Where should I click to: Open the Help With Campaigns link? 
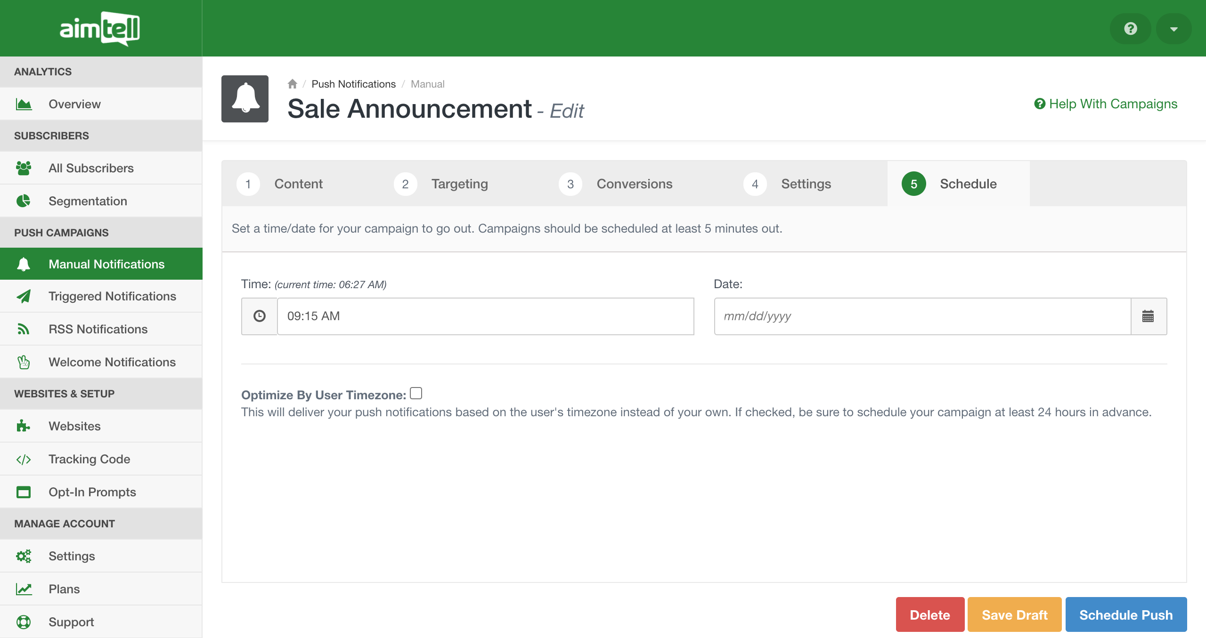pos(1106,104)
